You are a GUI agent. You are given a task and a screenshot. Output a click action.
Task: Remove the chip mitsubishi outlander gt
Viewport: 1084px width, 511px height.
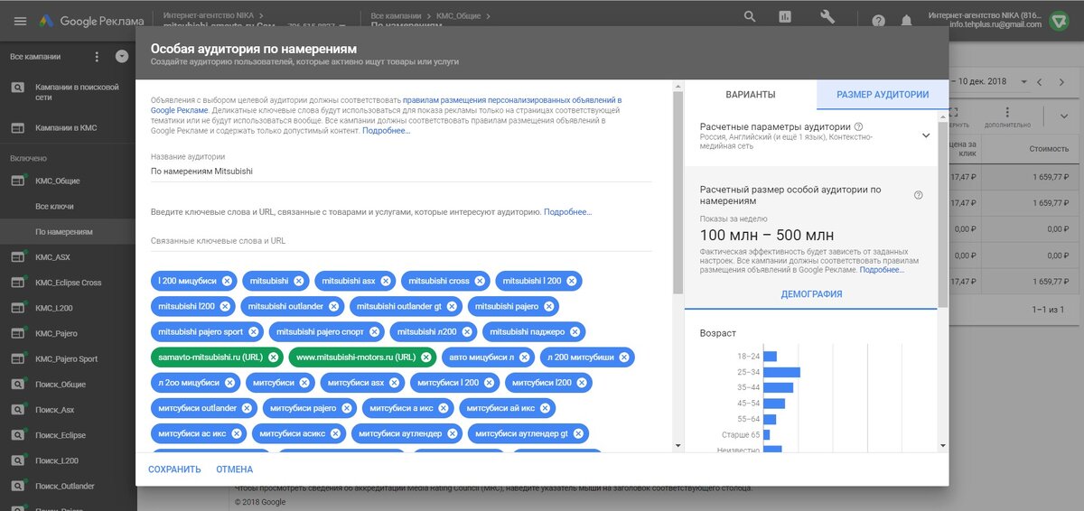point(453,306)
